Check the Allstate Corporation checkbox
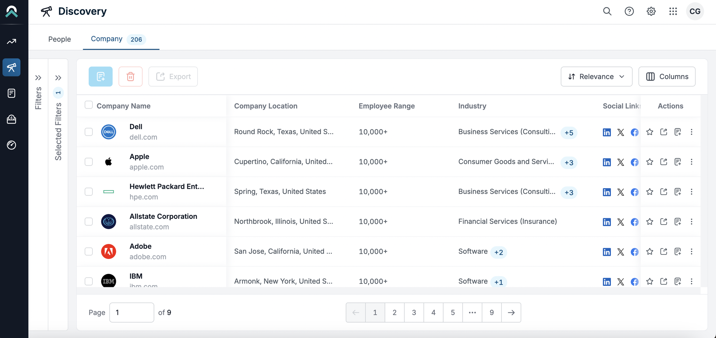Screen dimensions: 716x338 [89, 221]
